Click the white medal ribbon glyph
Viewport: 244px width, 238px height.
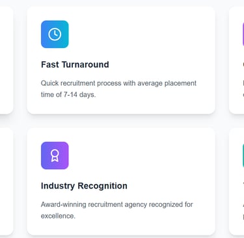pos(55,155)
